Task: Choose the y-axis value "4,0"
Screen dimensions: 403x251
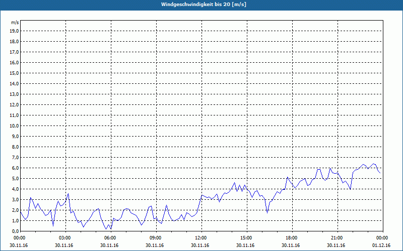Action: (15, 189)
